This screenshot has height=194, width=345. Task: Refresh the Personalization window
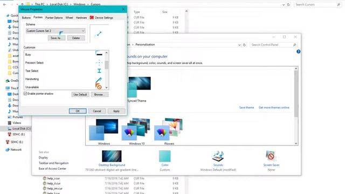pos(244,45)
